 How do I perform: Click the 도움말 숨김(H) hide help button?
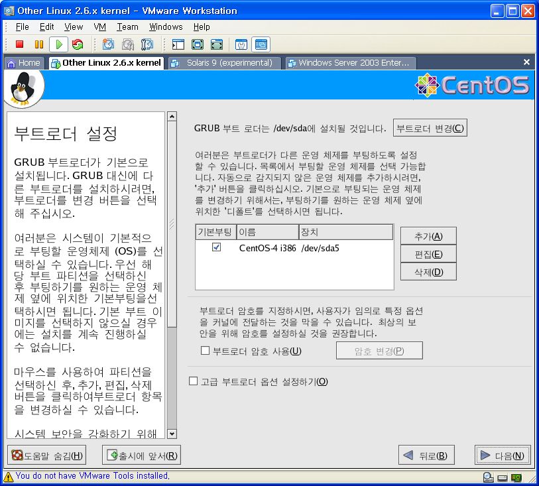coord(46,456)
